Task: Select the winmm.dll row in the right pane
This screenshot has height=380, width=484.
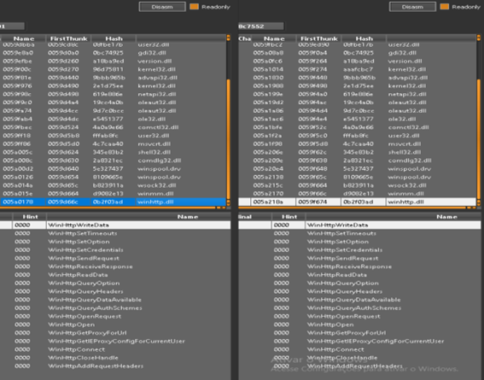Action: (x=358, y=194)
